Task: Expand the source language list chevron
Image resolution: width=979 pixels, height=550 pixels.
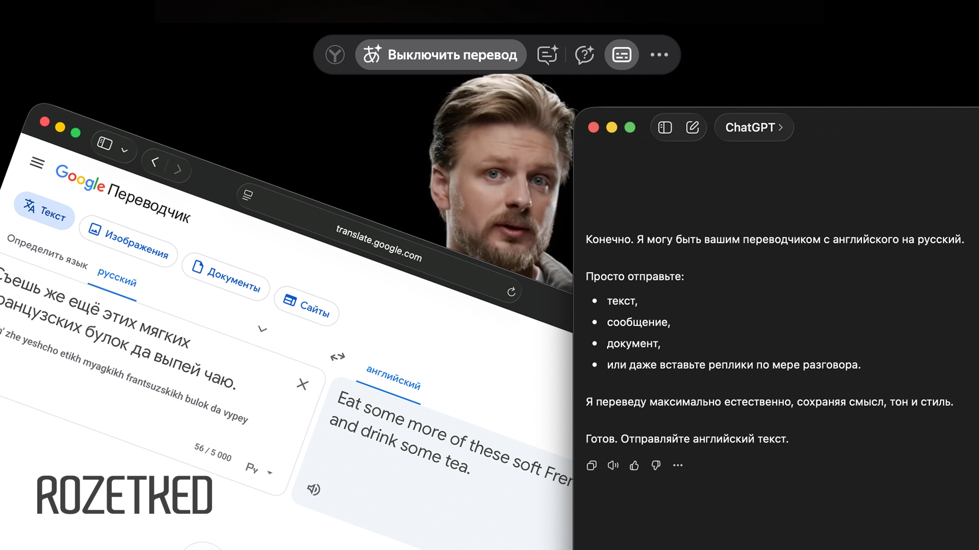Action: point(263,329)
